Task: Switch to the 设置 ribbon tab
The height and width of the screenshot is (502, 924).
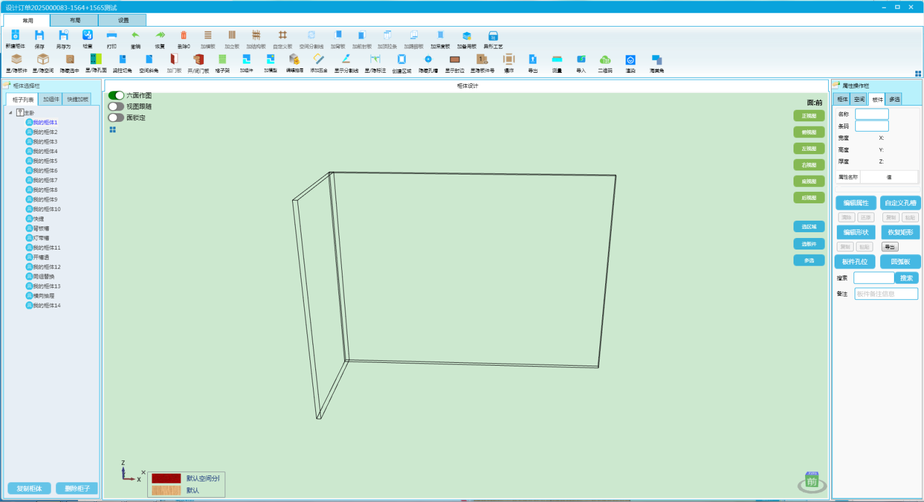Action: point(123,20)
